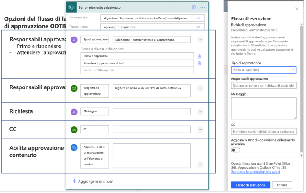
Task: Expand the Indirizzo sito dropdown
Action: 199,18
